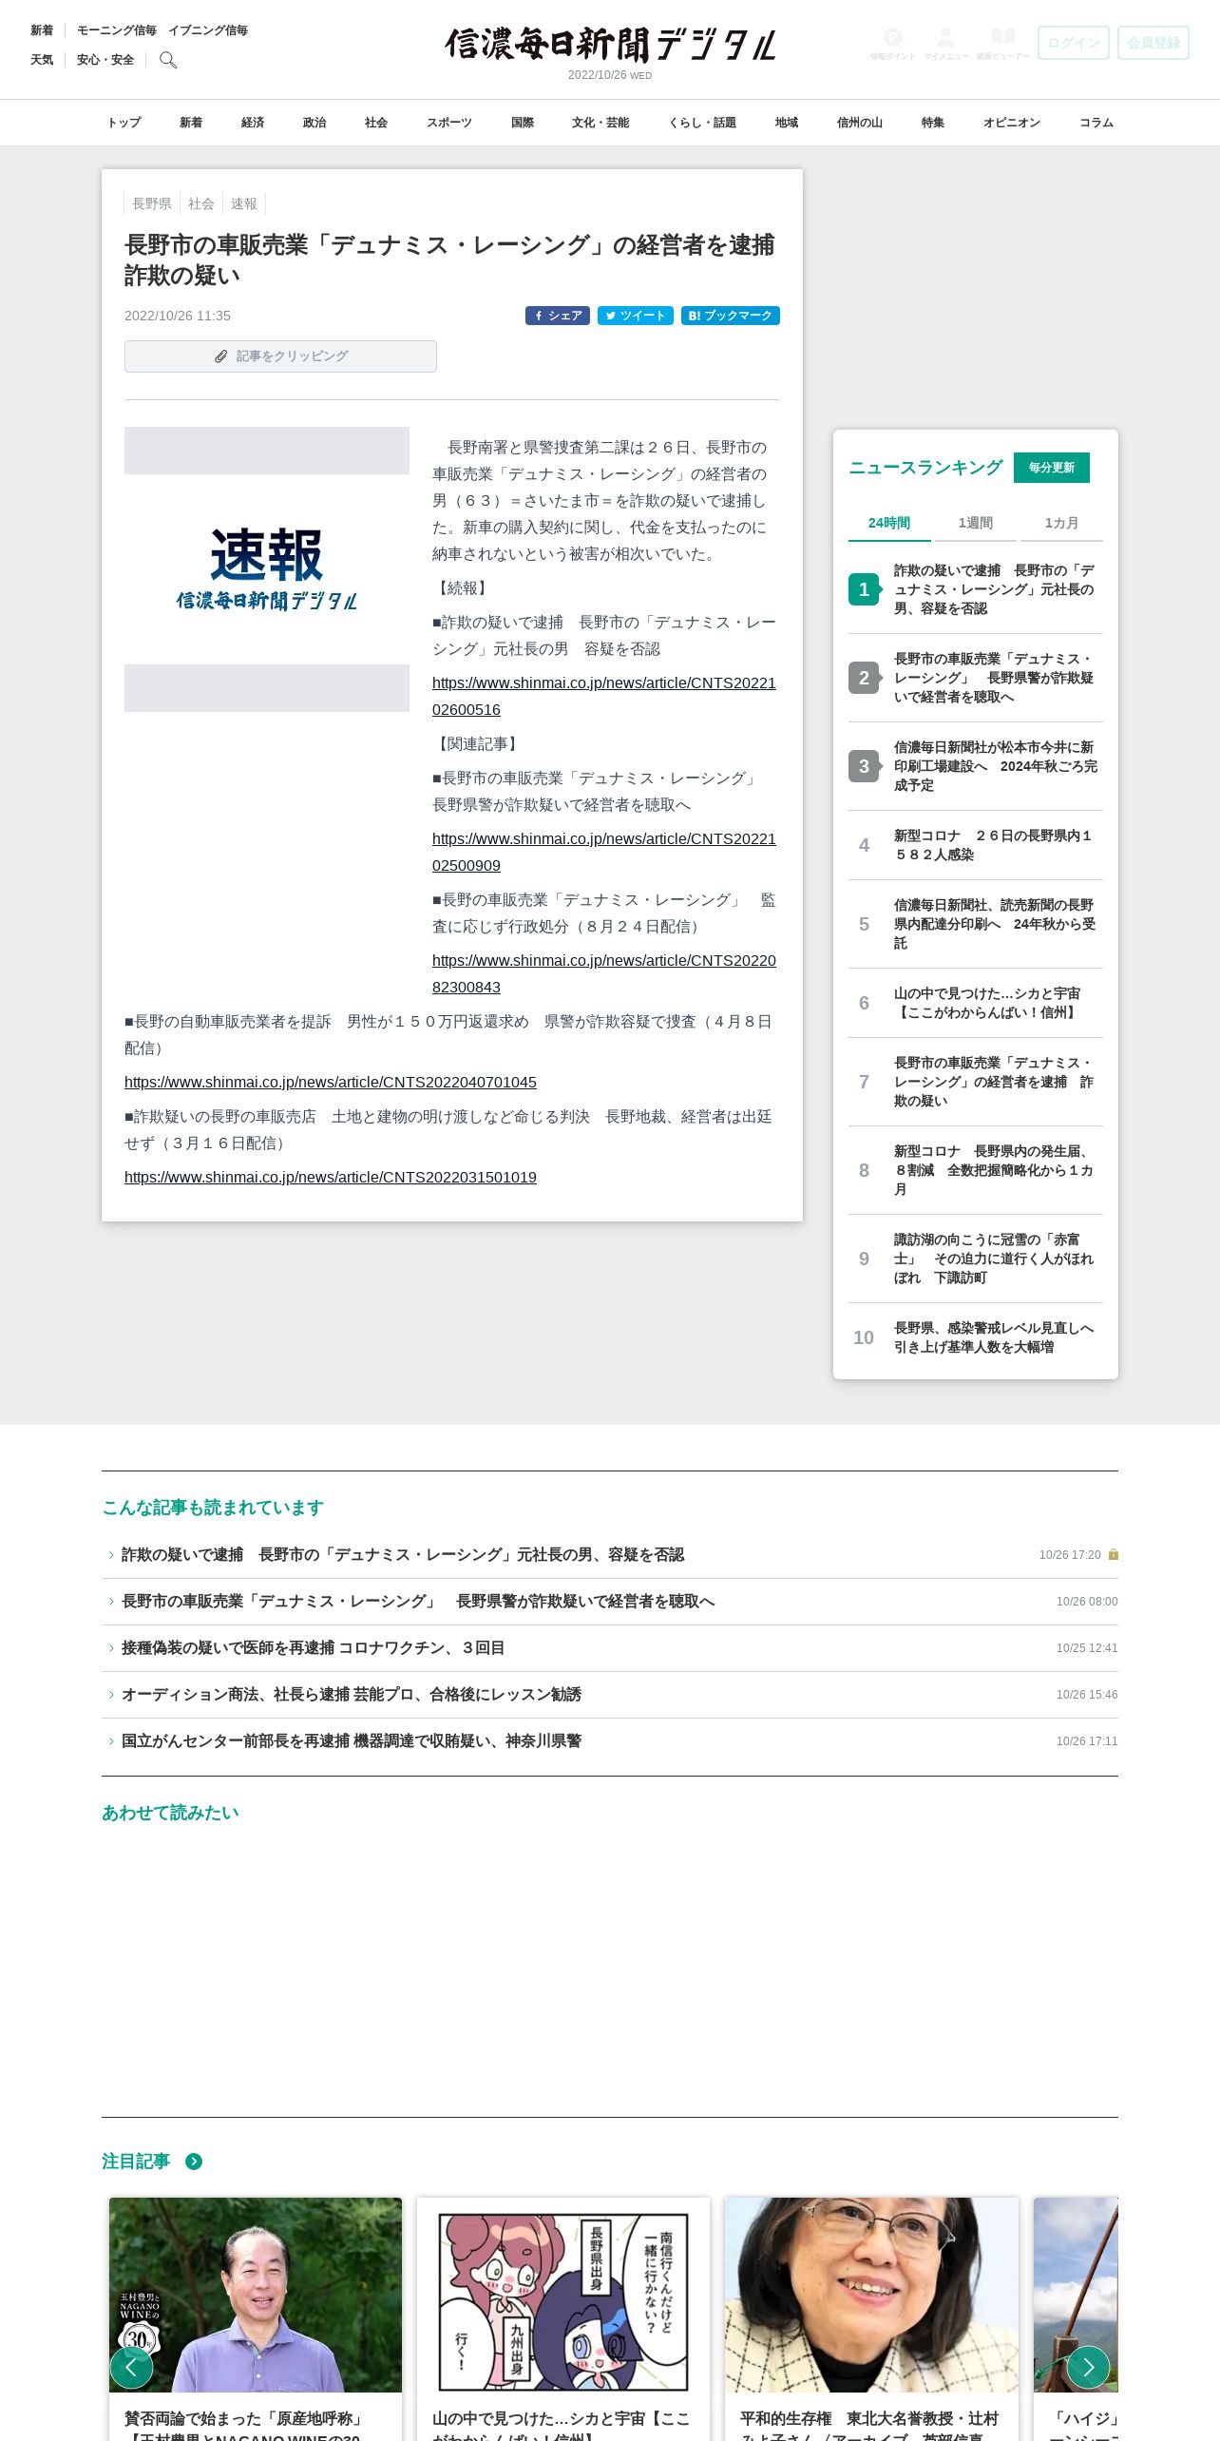
Task: Click the 速報 article tag
Action: pos(244,203)
